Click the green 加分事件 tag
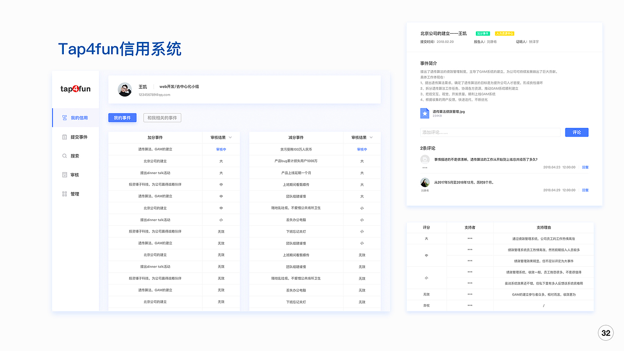This screenshot has height=351, width=624. pos(483,34)
